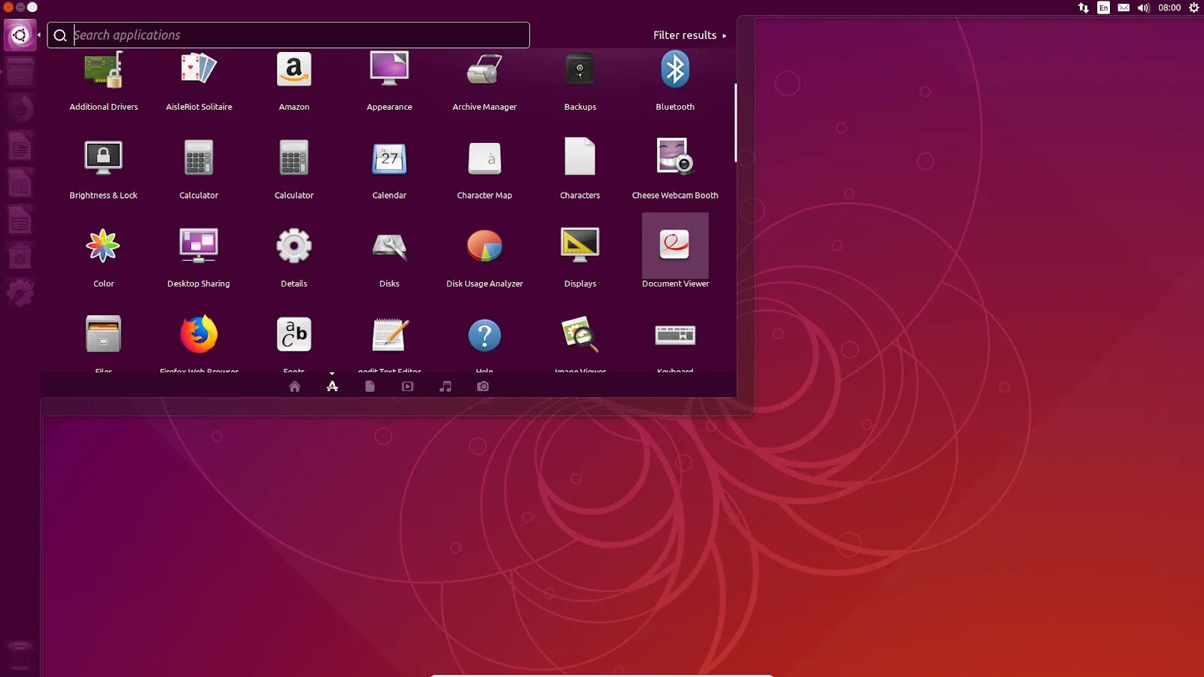Start the Desktop Sharing app

click(x=199, y=246)
